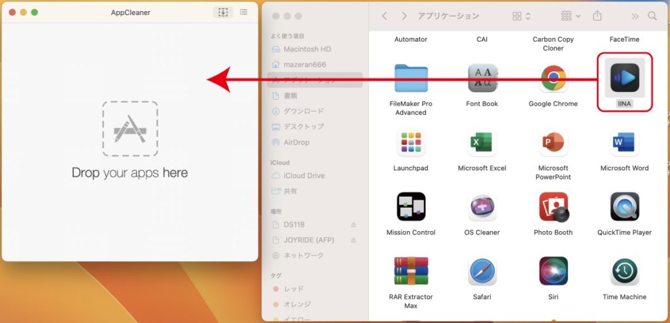Select the IINA app icon
Viewport: 670px width, 323px height.
click(x=624, y=78)
